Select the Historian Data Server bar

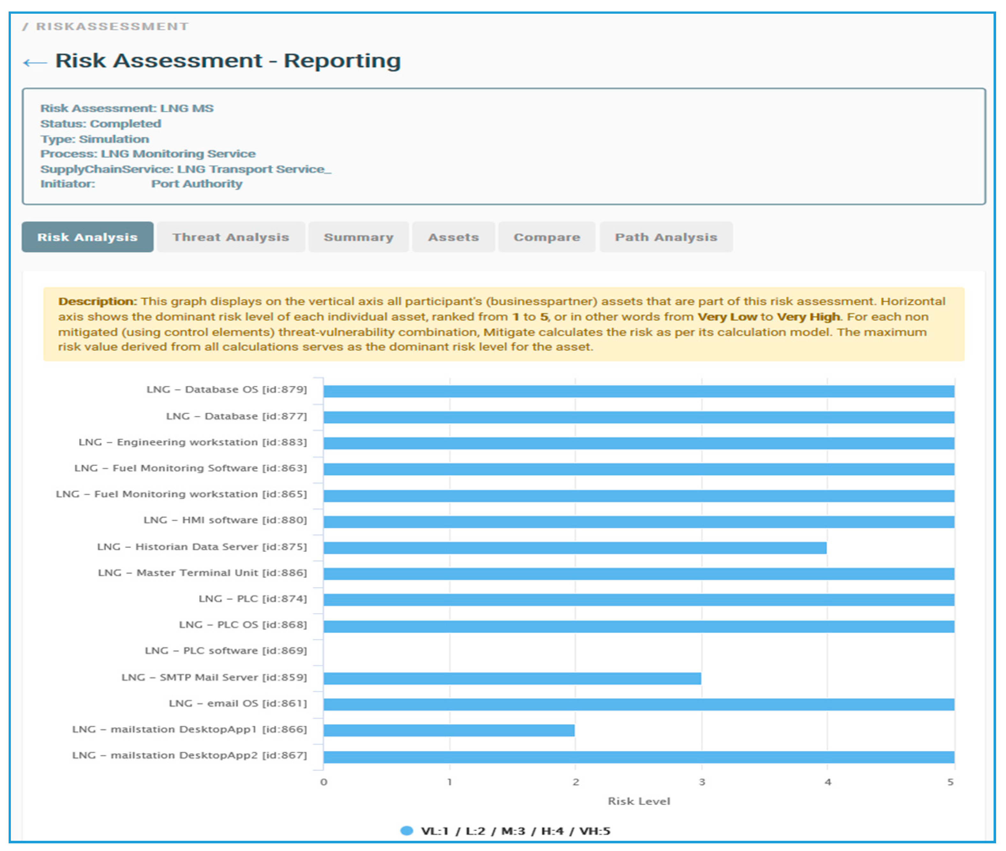[575, 547]
